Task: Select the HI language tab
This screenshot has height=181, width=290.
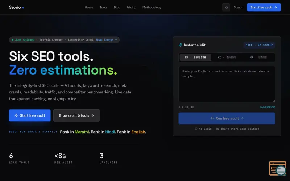Action: pyautogui.click(x=227, y=58)
